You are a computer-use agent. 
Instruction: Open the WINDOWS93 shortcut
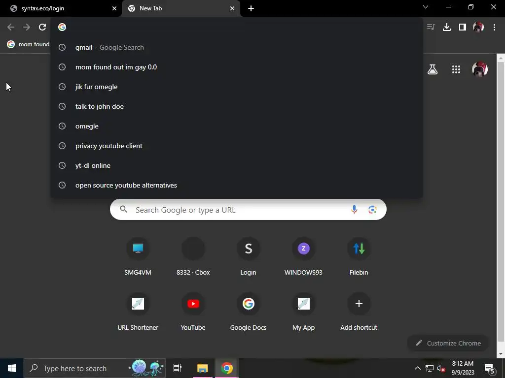303,256
